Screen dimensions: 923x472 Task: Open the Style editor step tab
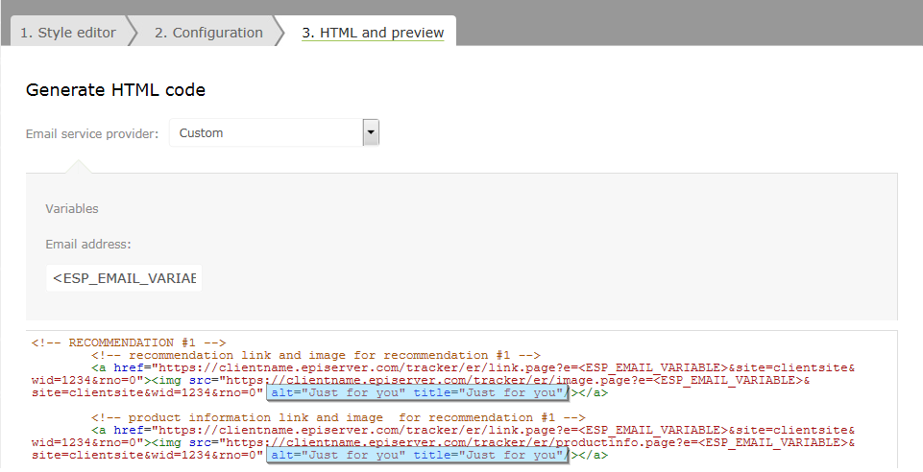click(x=68, y=33)
